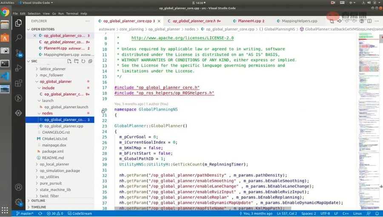The height and width of the screenshot is (217, 383).
Task: Open the Explorer view in activity bar
Action: click(19, 23)
